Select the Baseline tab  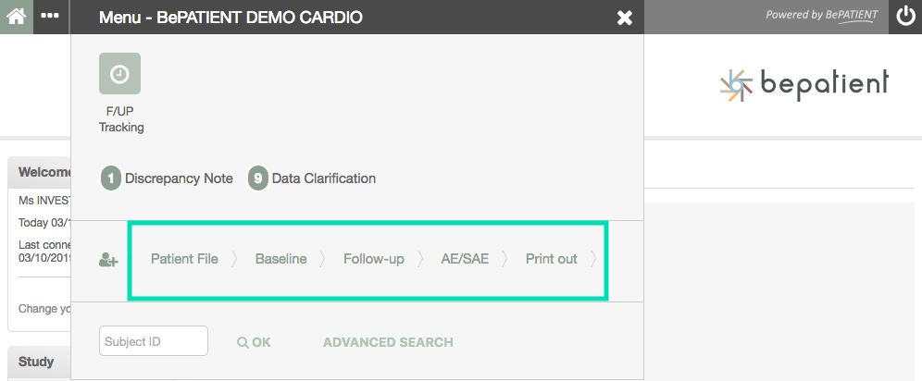click(x=280, y=259)
